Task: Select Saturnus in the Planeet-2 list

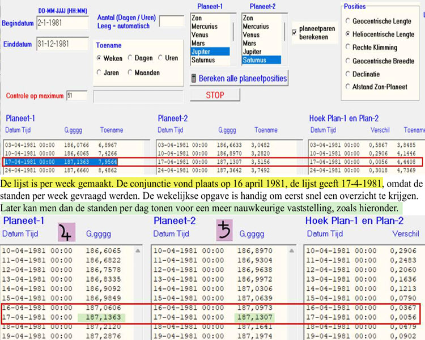Action: coord(262,60)
